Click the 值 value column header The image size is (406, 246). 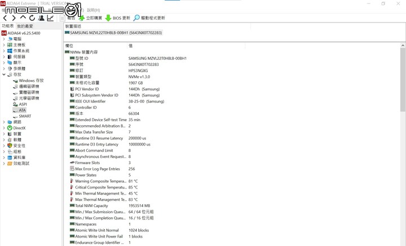tap(130, 46)
